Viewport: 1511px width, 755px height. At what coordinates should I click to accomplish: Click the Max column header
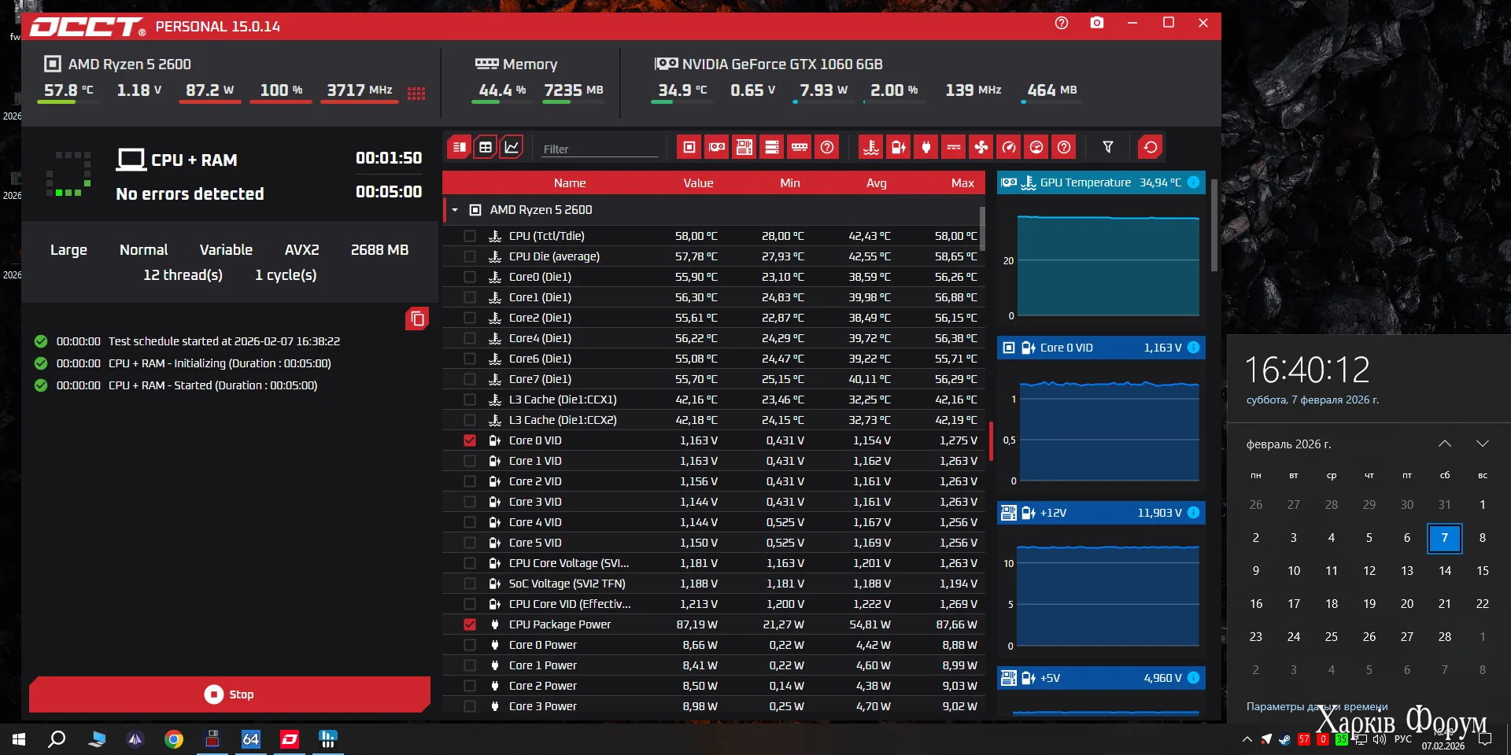pos(962,182)
